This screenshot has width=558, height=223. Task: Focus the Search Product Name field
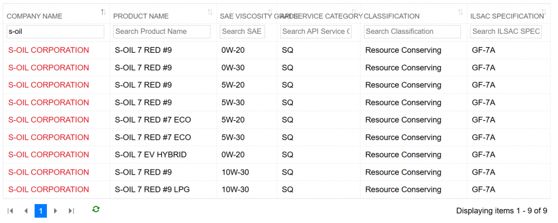pyautogui.click(x=162, y=32)
